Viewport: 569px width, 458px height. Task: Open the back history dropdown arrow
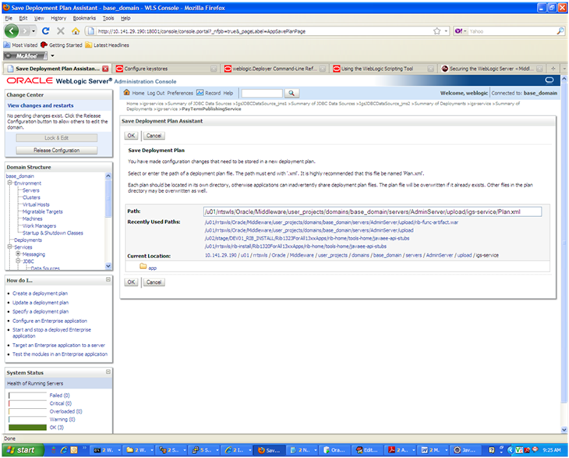(x=34, y=31)
